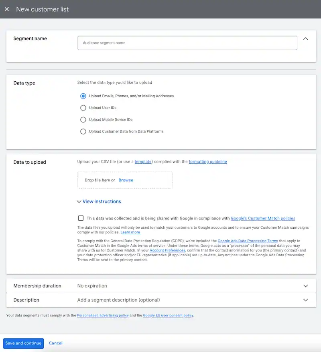This screenshot has width=321, height=352.
Task: Select Upload Customer Data from Data Platforms
Action: coord(83,131)
